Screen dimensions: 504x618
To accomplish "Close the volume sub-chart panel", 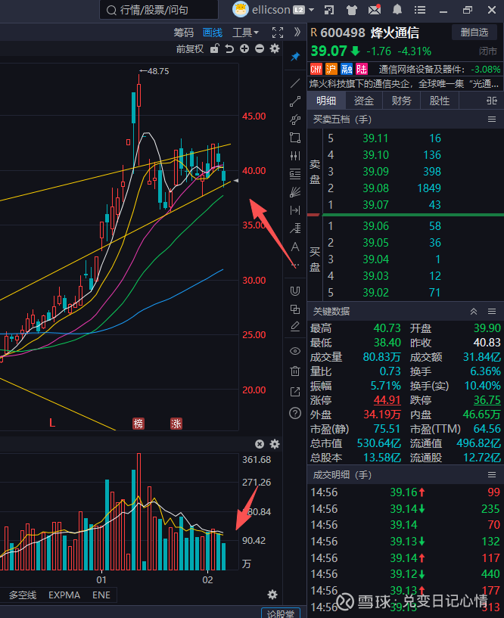I will [260, 444].
